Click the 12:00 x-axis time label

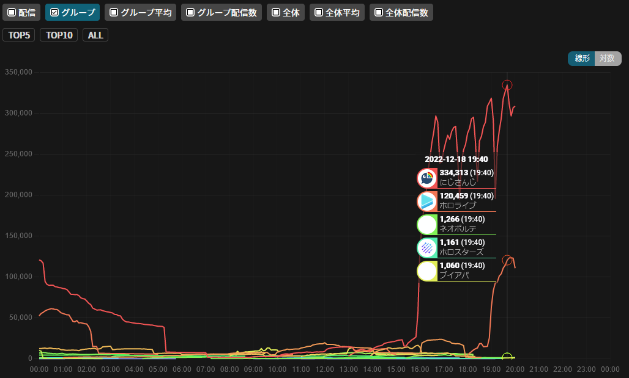(x=324, y=369)
